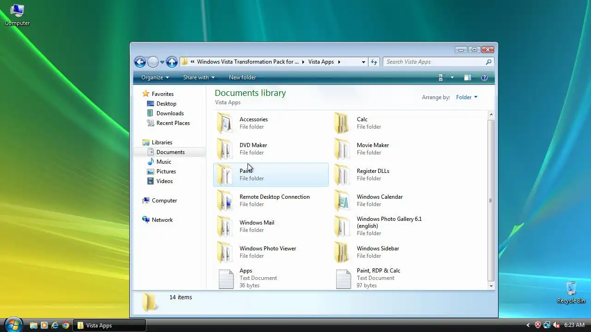Image resolution: width=591 pixels, height=332 pixels.
Task: Click the Forward navigation arrow
Action: (x=153, y=62)
